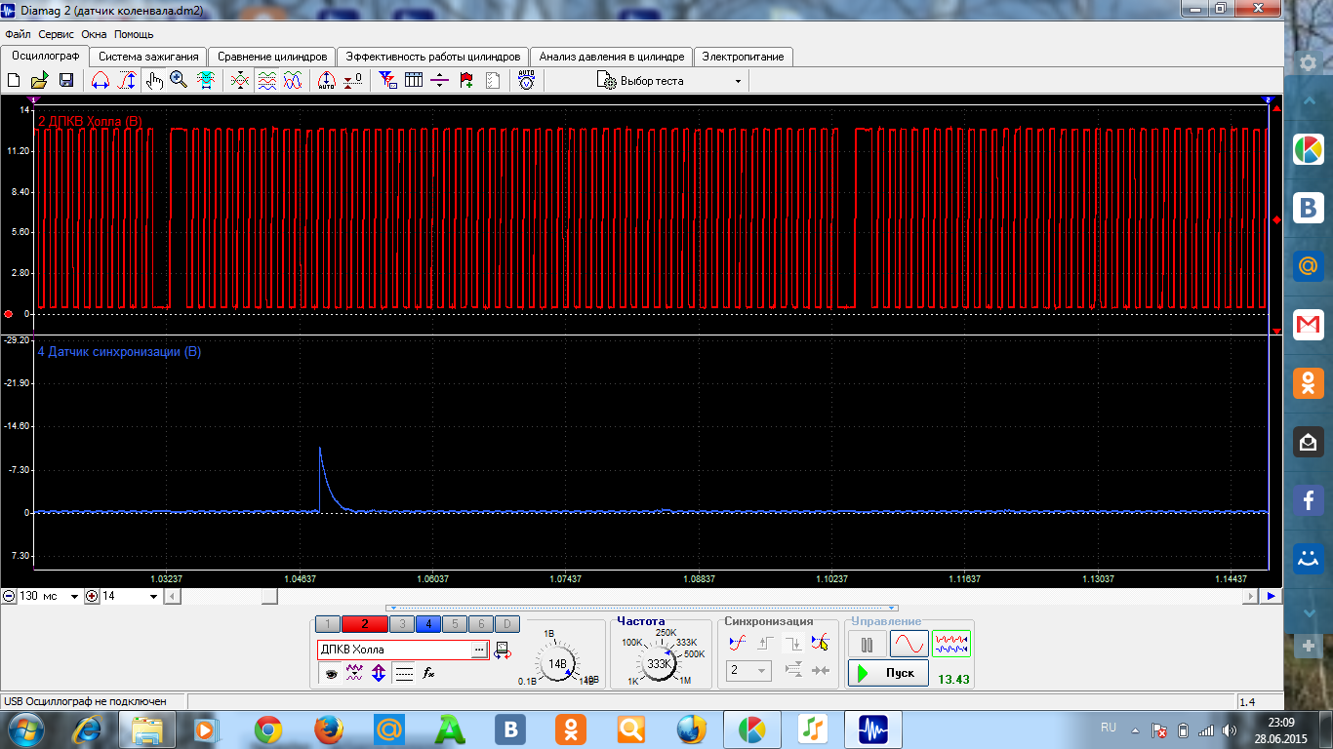Screen dimensions: 1333x749
Task: Toggle channel visibility eye icon
Action: coord(331,672)
